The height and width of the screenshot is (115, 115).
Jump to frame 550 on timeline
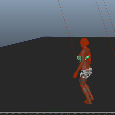[x=7, y=114]
